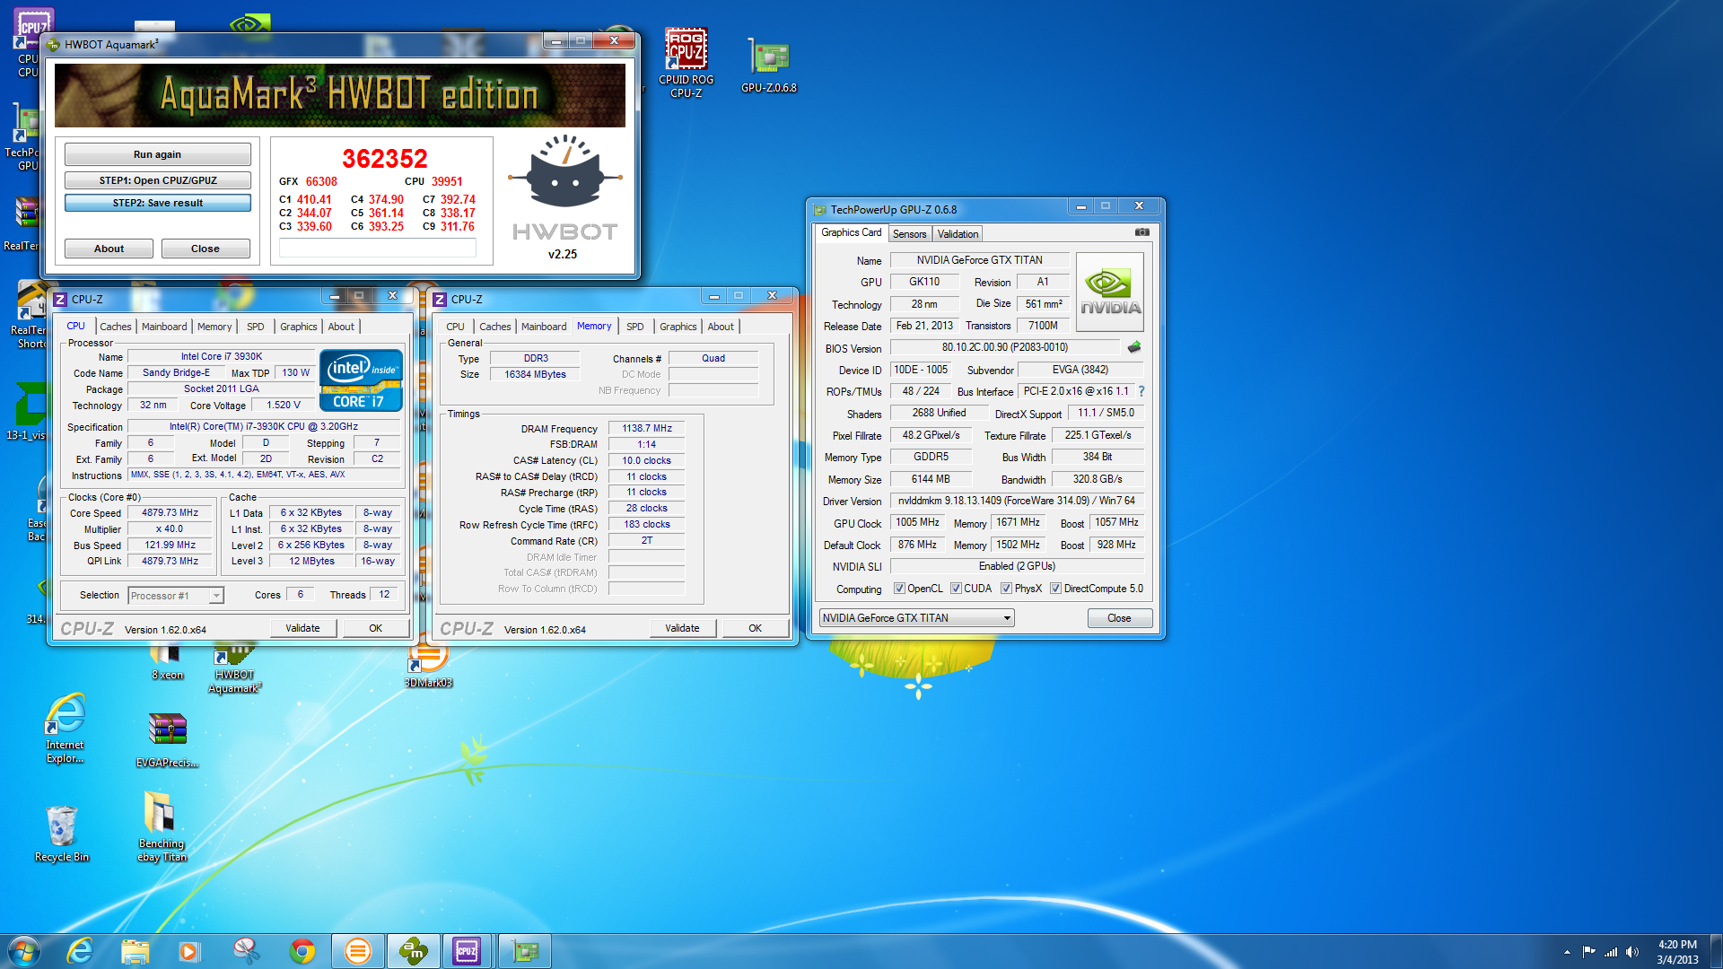The height and width of the screenshot is (969, 1723).
Task: Open CPU tab in right CPU-Z window
Action: (x=455, y=327)
